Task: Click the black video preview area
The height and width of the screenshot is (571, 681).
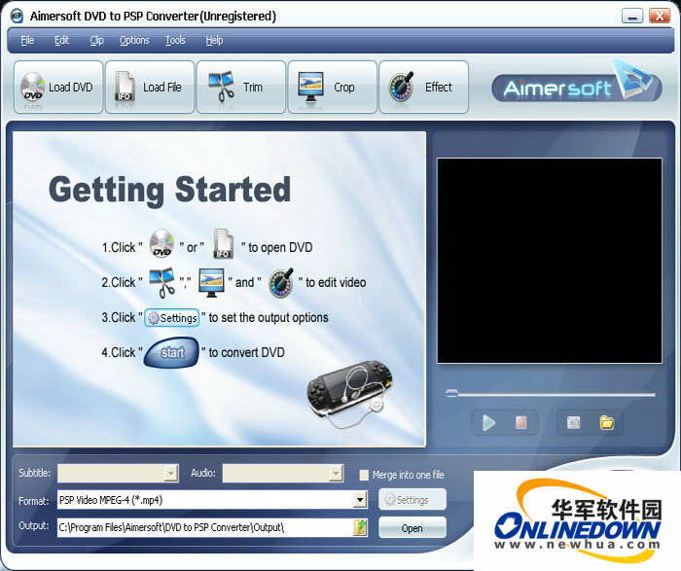Action: [550, 261]
